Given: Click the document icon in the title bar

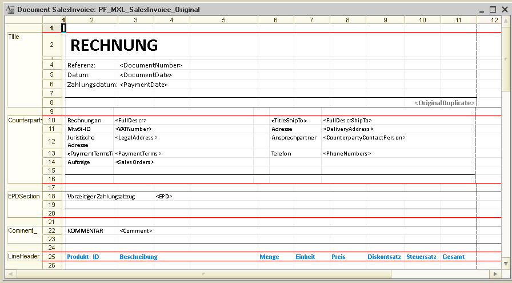Looking at the screenshot, I should (x=10, y=10).
